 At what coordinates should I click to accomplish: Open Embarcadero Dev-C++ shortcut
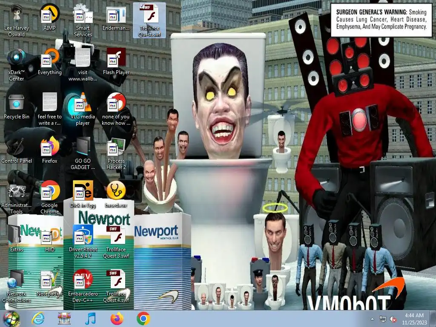point(83,286)
